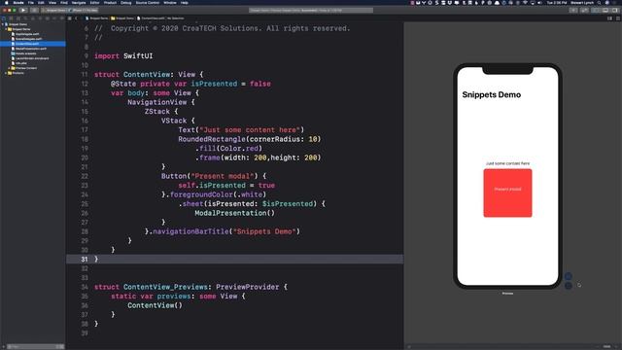Toggle the debug area visibility
Viewport: 622px width, 350px height.
click(x=605, y=10)
